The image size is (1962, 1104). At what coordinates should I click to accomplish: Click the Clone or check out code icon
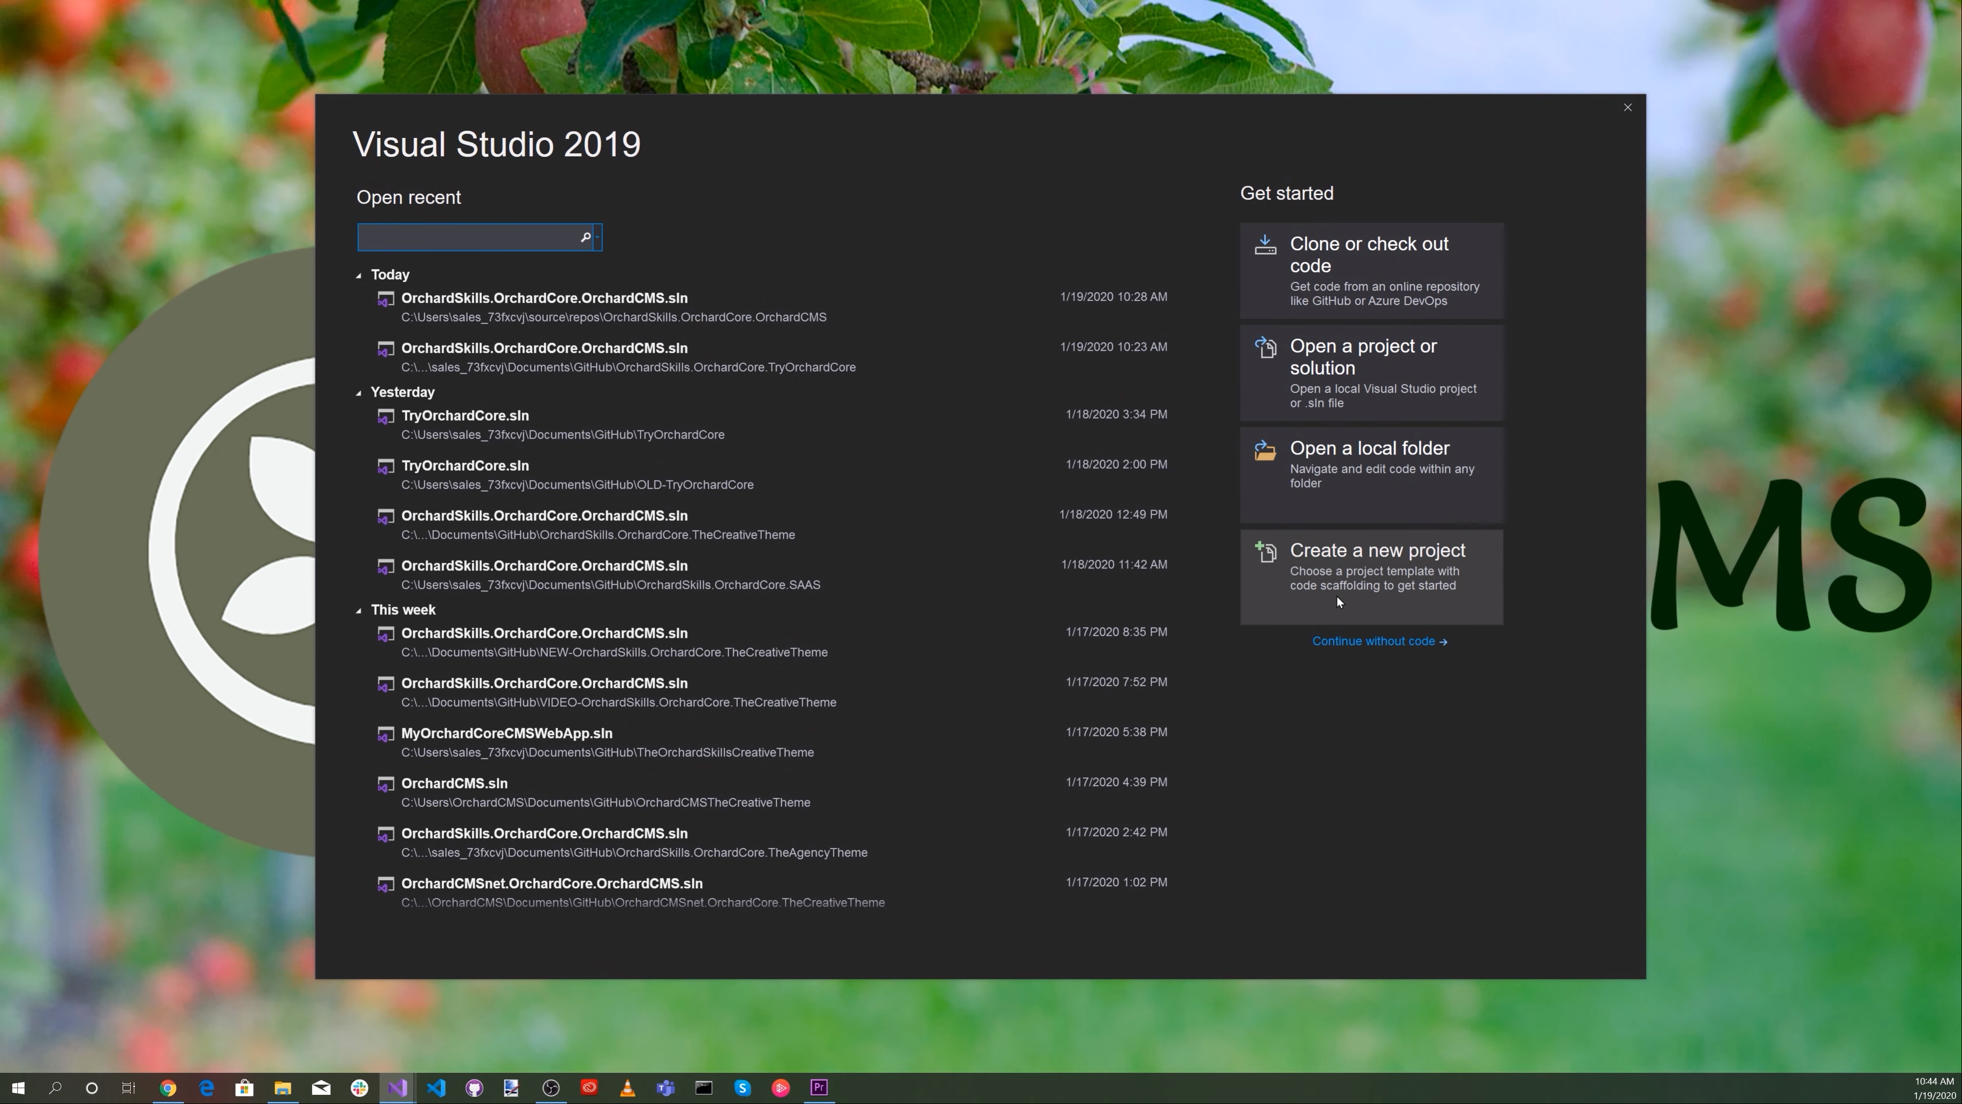pos(1265,245)
